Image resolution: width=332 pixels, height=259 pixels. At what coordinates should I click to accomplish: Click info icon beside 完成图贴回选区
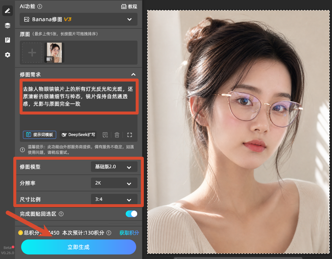(x=61, y=214)
